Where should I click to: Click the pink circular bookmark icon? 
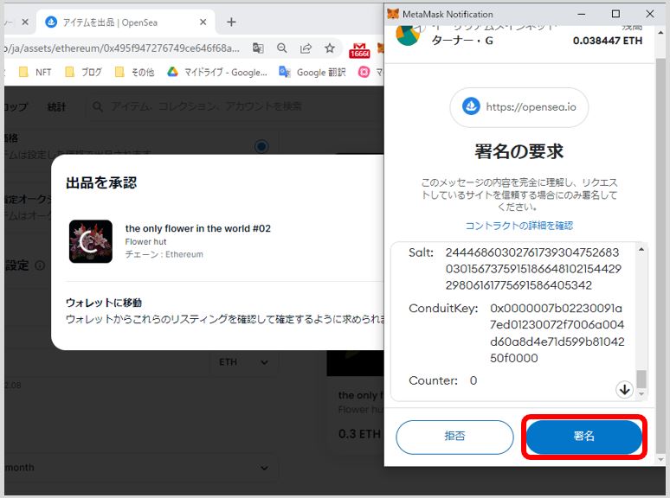(364, 72)
